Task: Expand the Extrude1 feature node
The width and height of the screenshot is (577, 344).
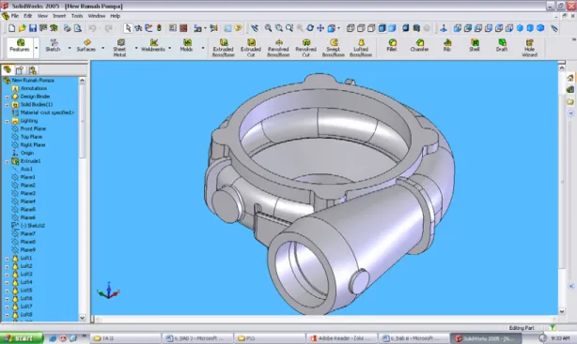Action: (7, 161)
